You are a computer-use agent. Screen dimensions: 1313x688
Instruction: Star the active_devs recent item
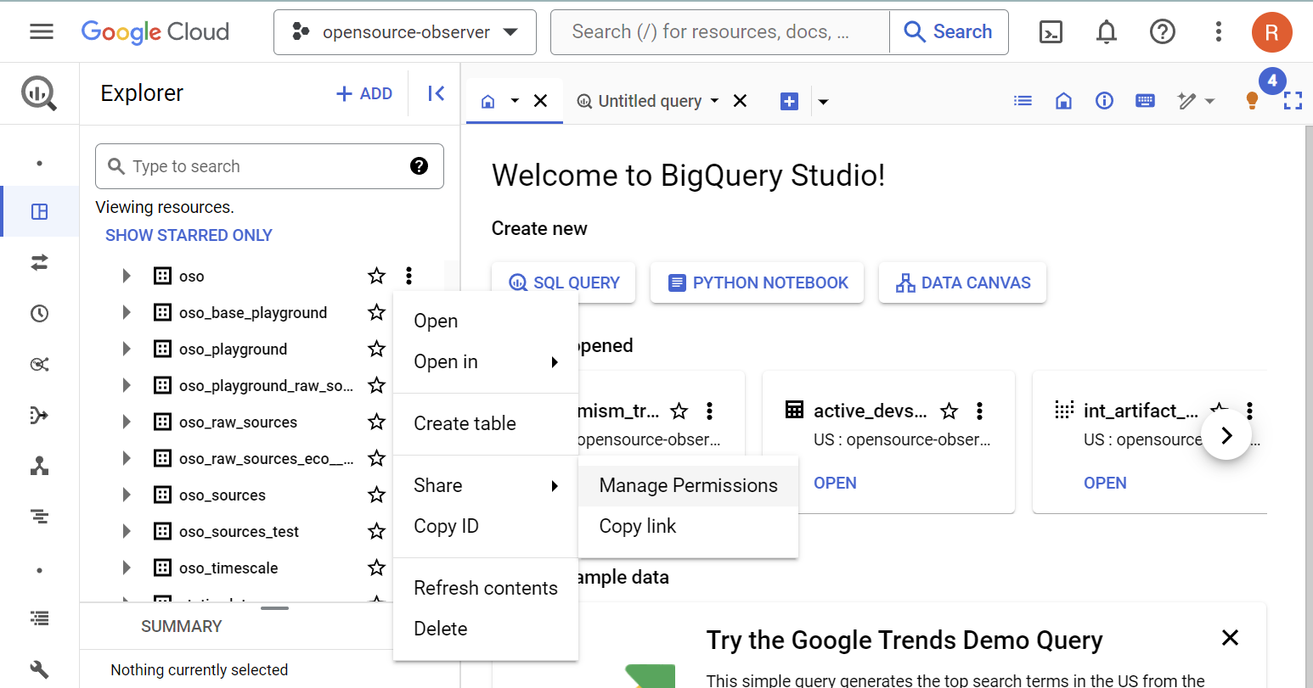[949, 411]
